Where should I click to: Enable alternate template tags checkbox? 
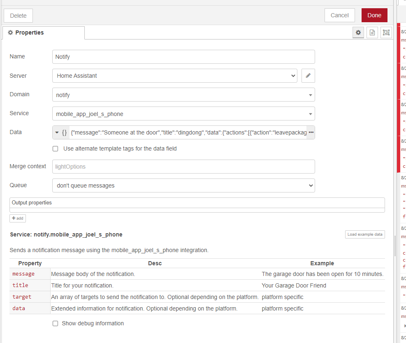(x=56, y=148)
